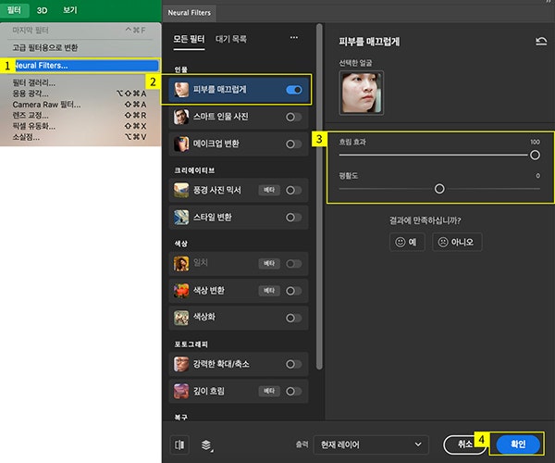
Task: Click the 포토그래피 section heading
Action: [191, 344]
